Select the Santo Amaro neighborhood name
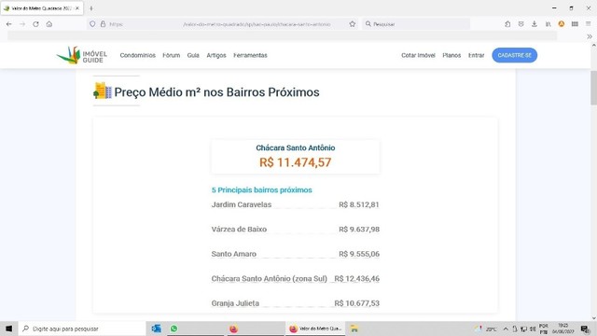This screenshot has height=336, width=597. (234, 254)
